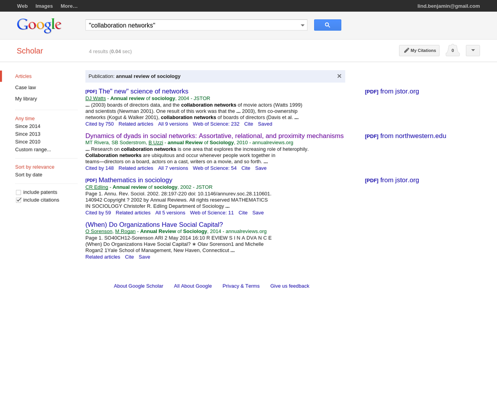The height and width of the screenshot is (397, 497).
Task: Open the alerts bell showing 0
Action: (453, 50)
